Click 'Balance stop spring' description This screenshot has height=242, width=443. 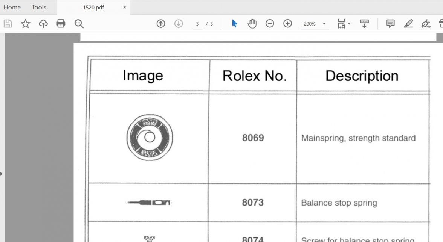click(339, 203)
